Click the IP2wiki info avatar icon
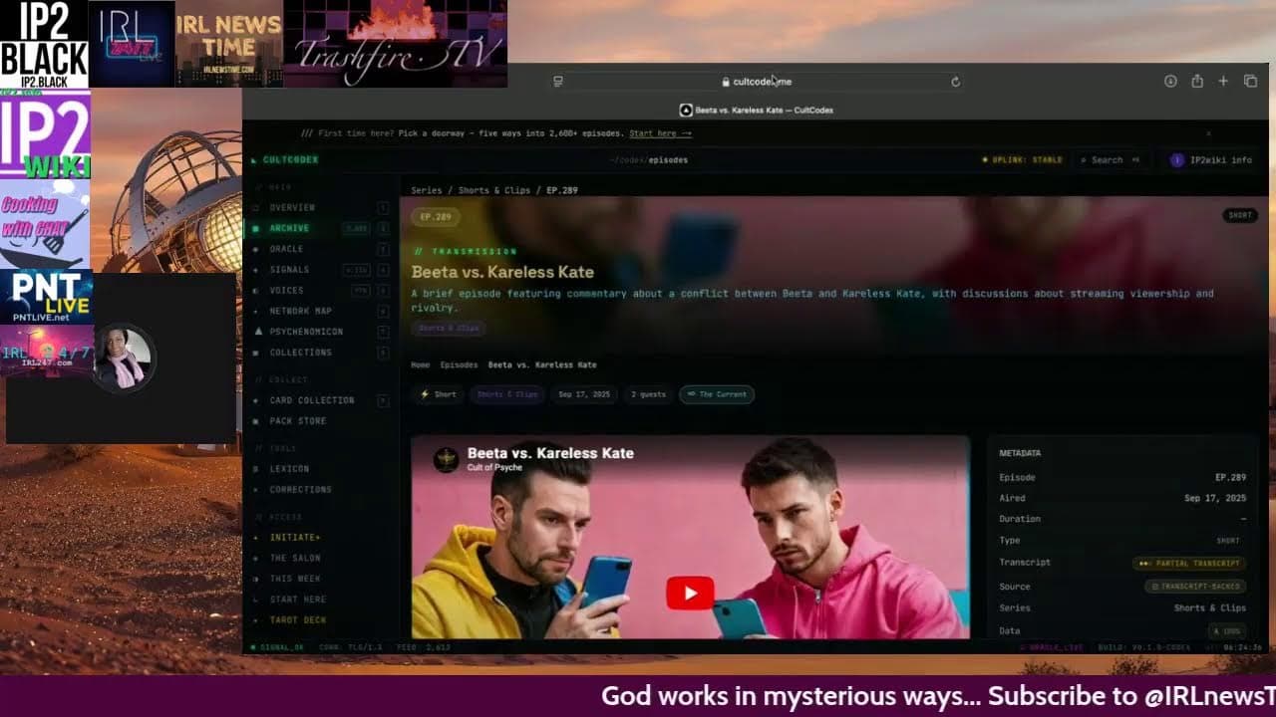This screenshot has height=717, width=1276. click(x=1177, y=159)
